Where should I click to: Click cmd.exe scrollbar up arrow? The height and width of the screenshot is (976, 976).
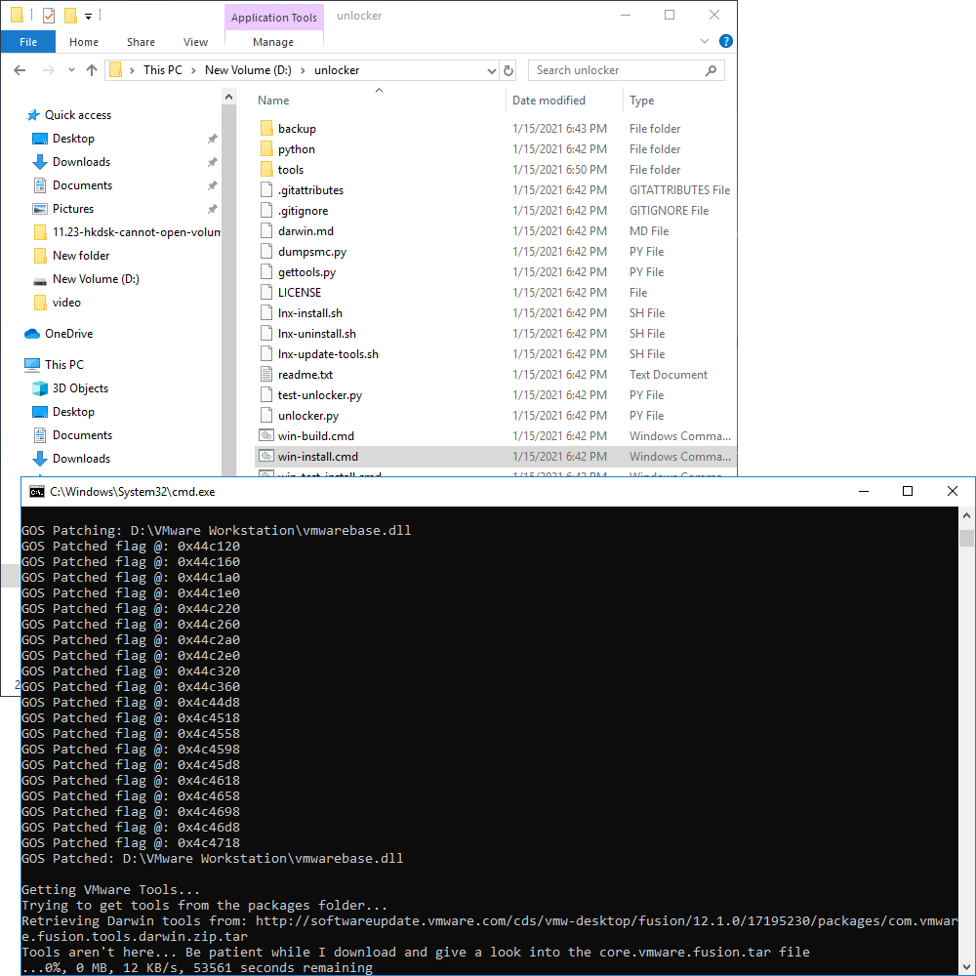click(966, 515)
